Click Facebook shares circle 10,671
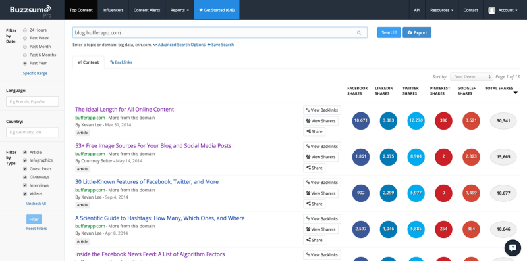This screenshot has height=261, width=527. (x=360, y=121)
